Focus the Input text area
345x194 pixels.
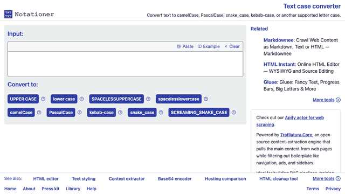(x=125, y=64)
